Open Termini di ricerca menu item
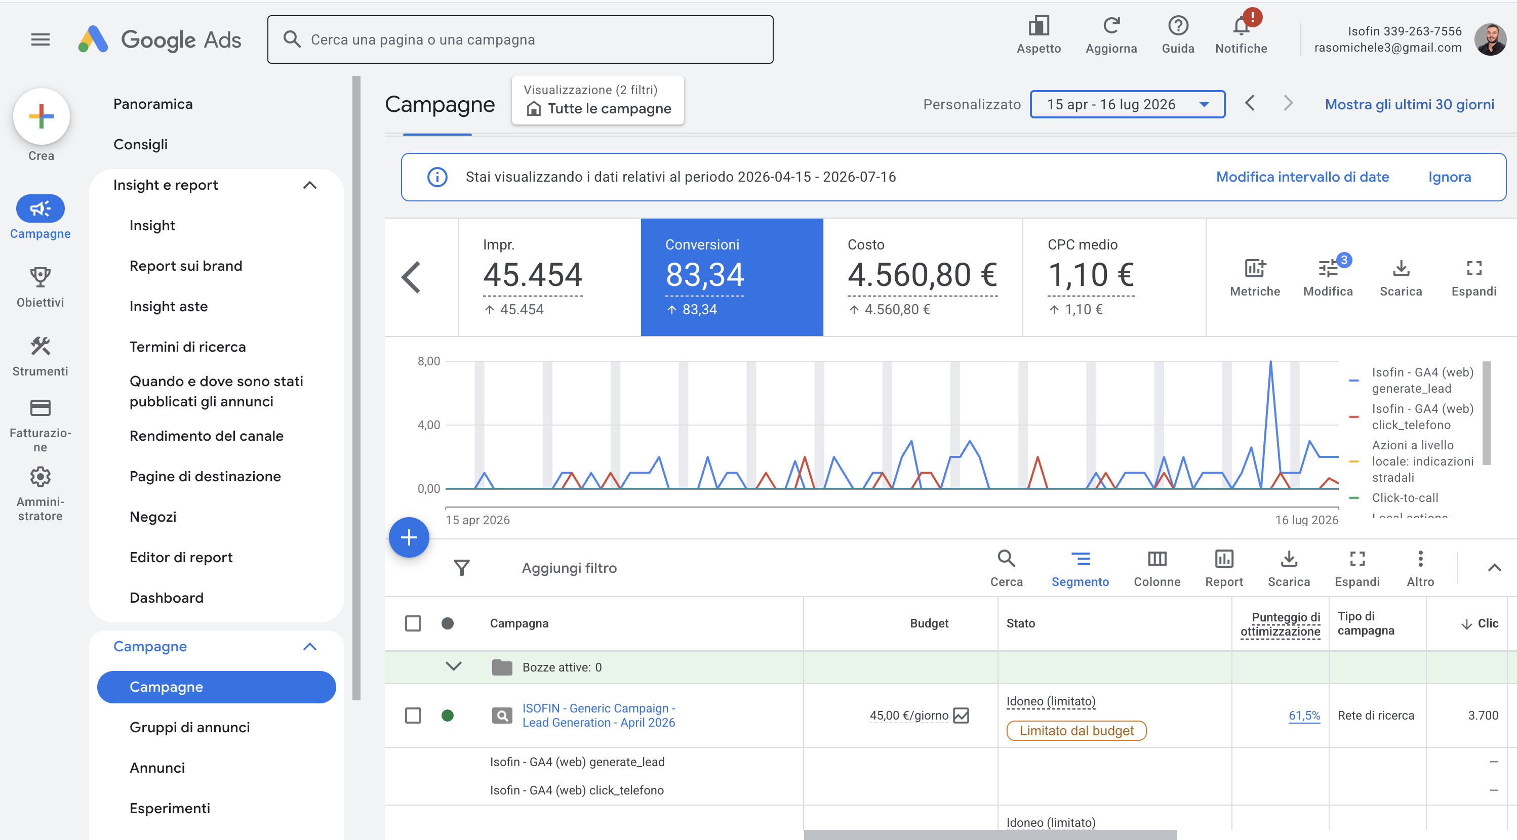This screenshot has width=1517, height=840. (x=187, y=347)
